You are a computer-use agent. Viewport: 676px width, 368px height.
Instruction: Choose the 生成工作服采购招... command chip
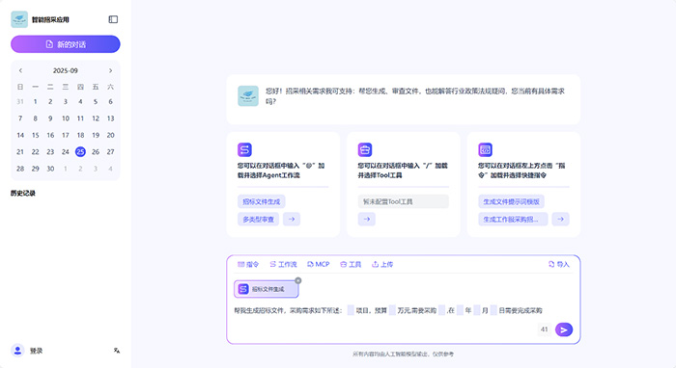point(513,219)
